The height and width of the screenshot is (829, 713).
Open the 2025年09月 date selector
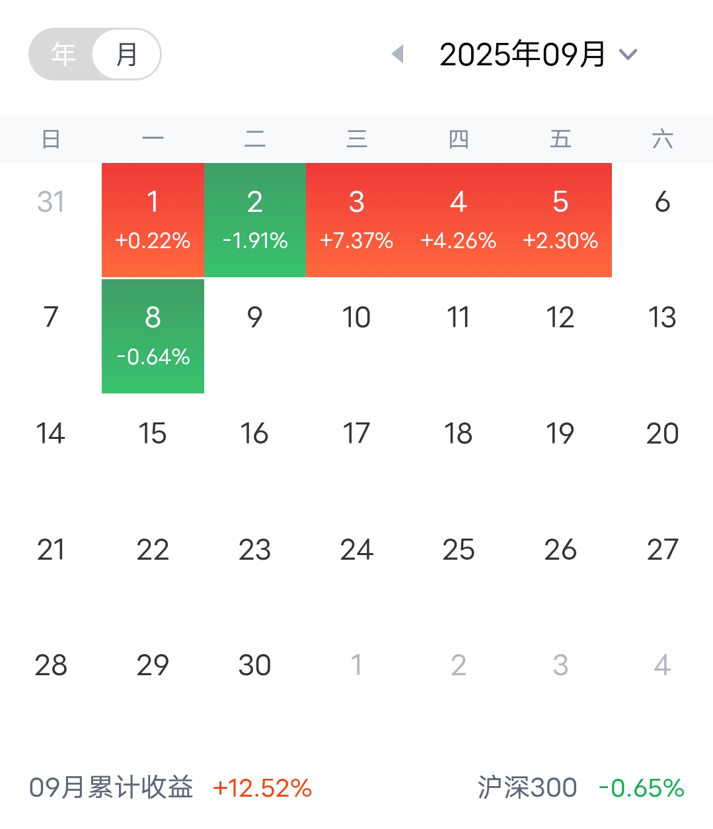point(523,54)
